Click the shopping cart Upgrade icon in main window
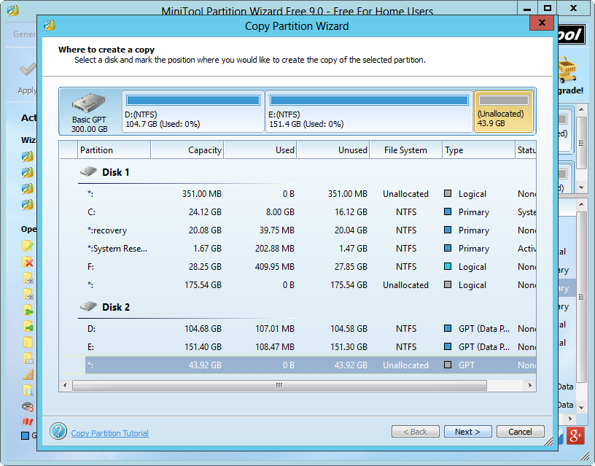This screenshot has width=595, height=466. point(567,70)
